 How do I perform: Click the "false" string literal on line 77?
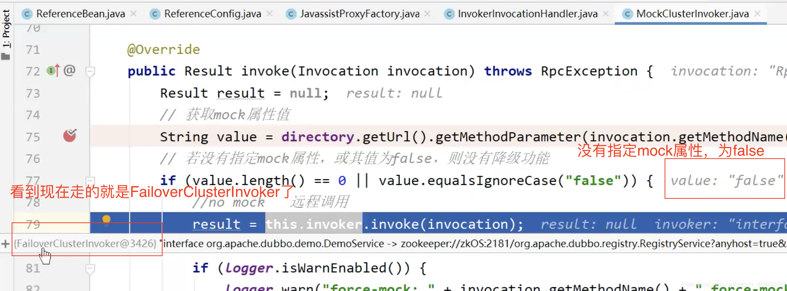coord(594,181)
